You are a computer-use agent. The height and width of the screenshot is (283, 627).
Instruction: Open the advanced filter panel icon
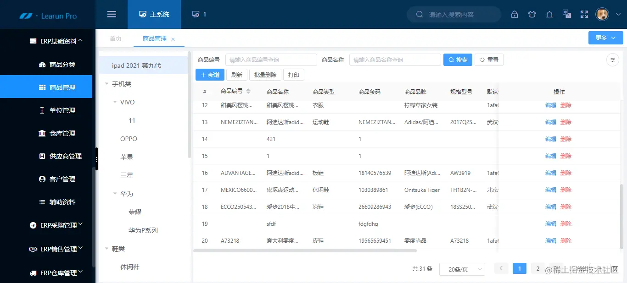(612, 60)
